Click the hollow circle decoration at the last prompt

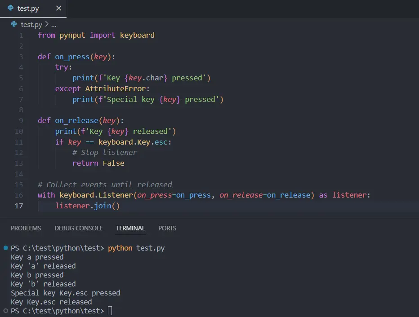[4, 310]
